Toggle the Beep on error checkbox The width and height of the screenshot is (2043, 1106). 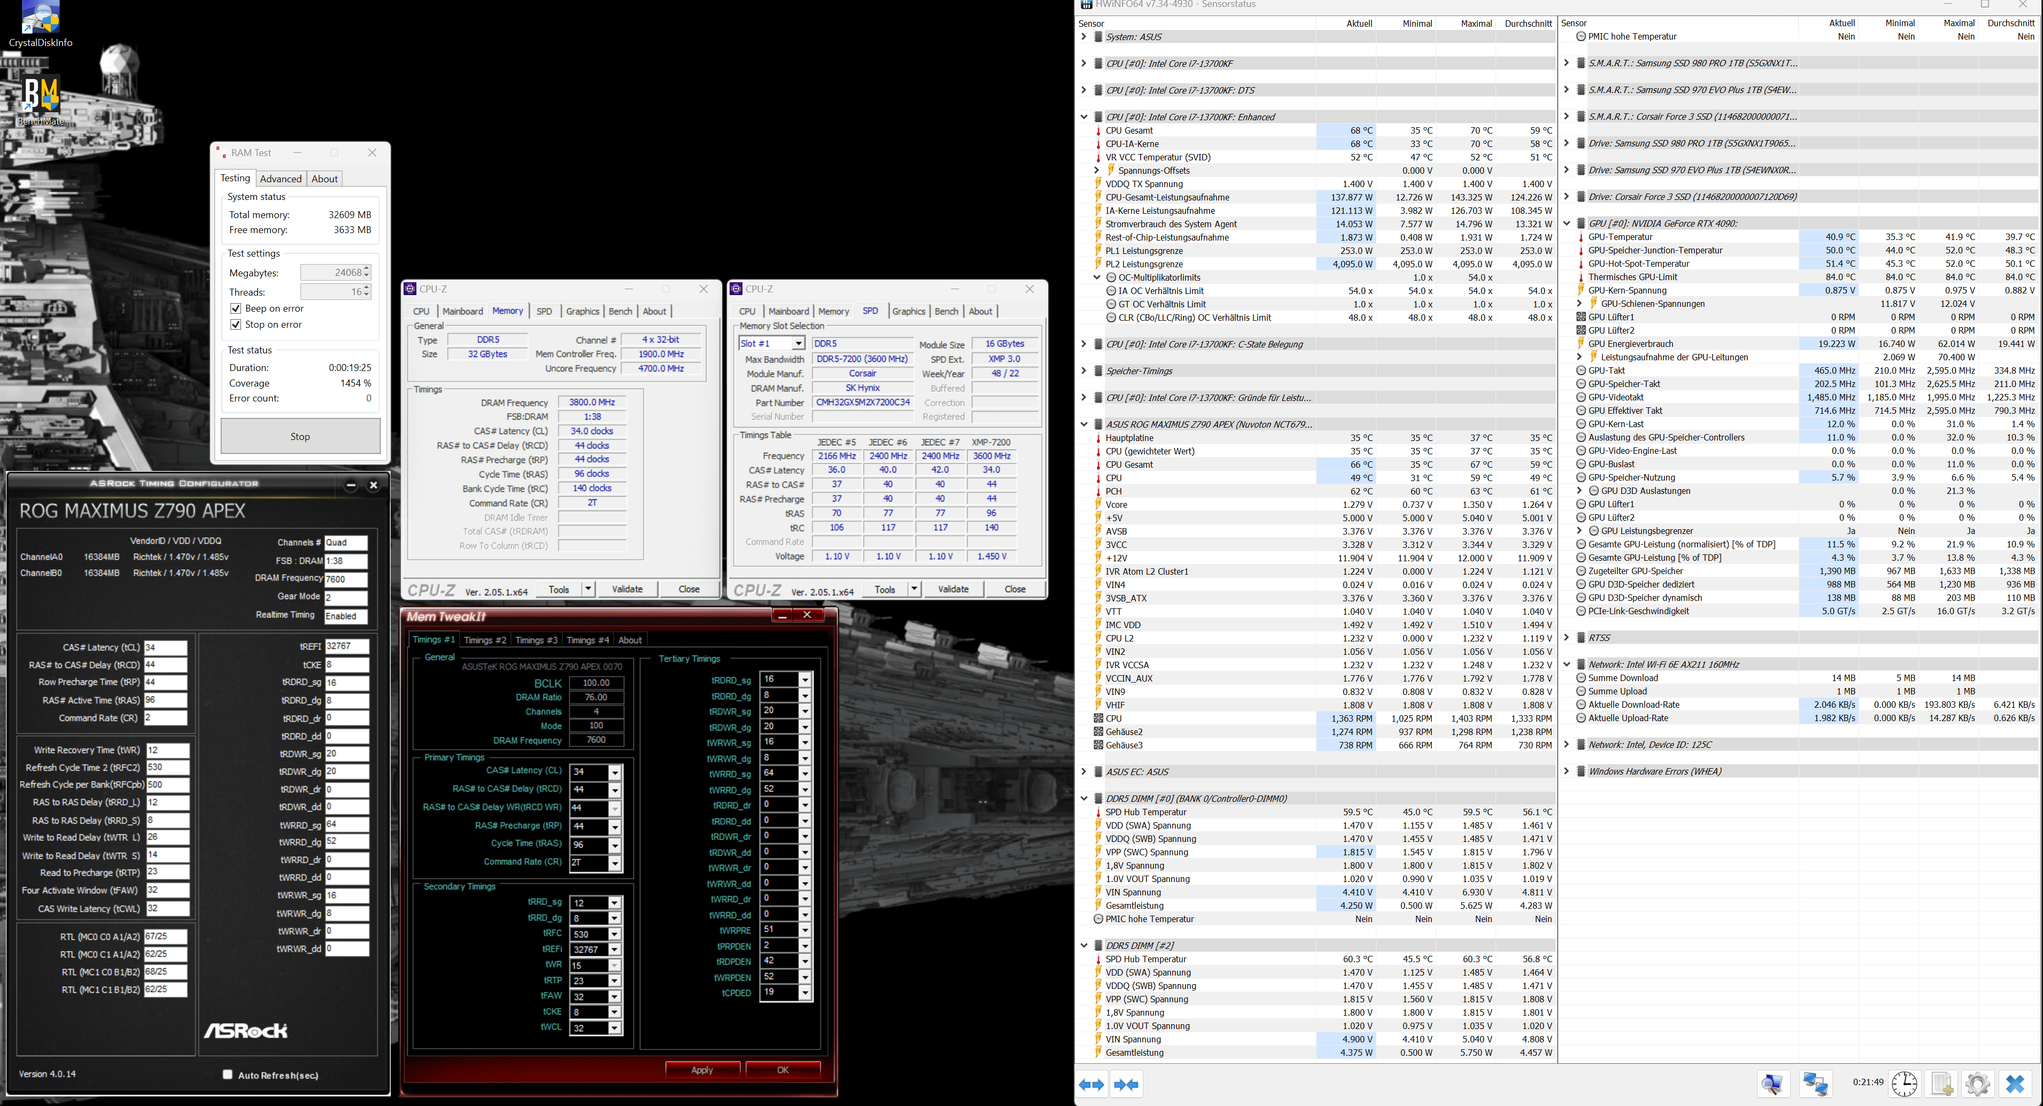click(x=236, y=308)
